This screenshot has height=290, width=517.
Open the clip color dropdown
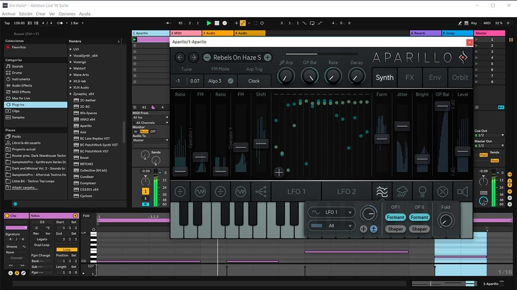16,227
